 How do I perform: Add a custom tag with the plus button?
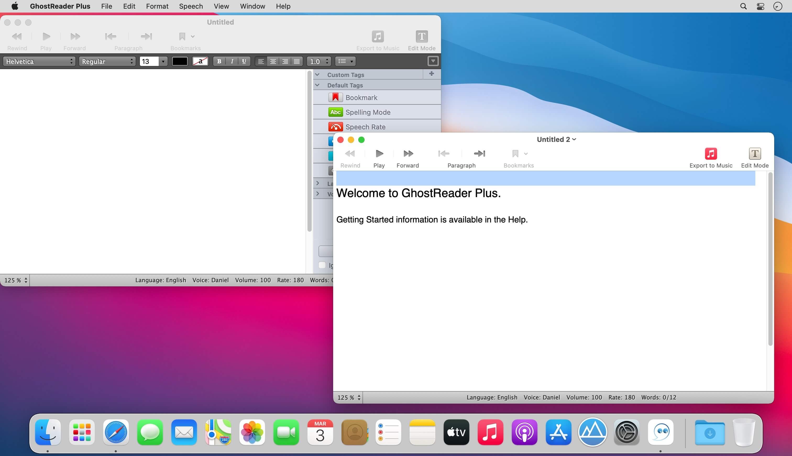pyautogui.click(x=431, y=74)
